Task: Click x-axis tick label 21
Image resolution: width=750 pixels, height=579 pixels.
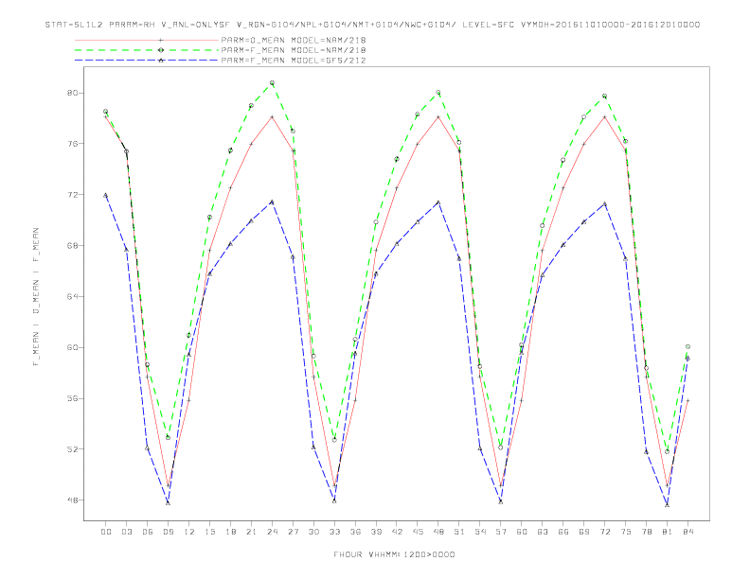Action: [x=251, y=532]
